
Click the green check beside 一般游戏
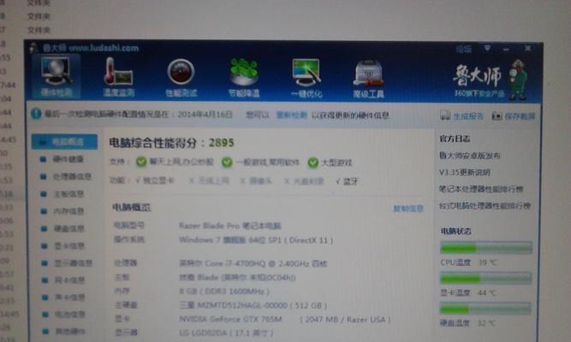click(x=227, y=162)
